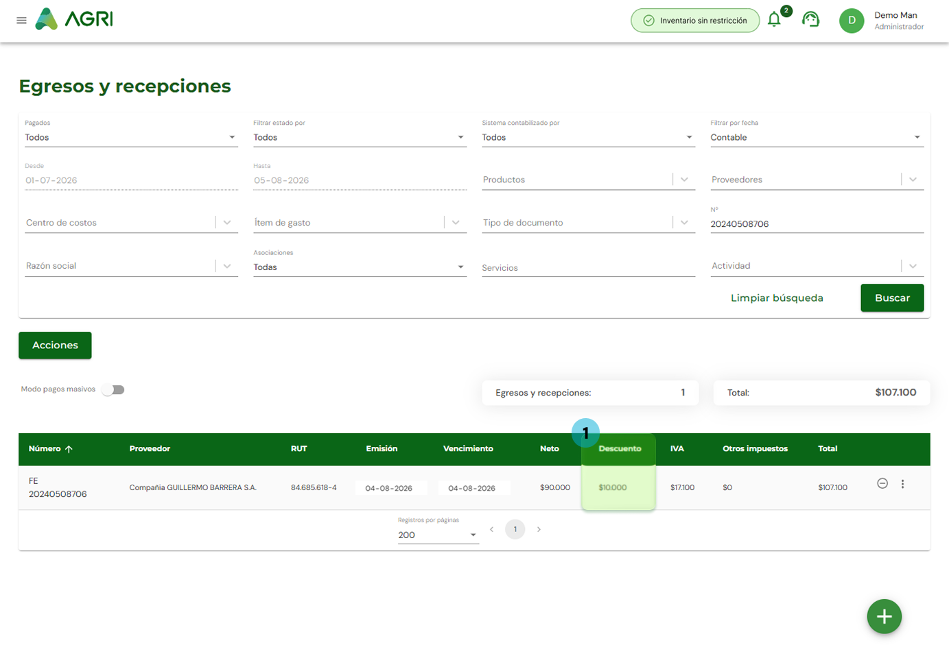Open the Sistema contabilizado por dropdown

pyautogui.click(x=588, y=137)
